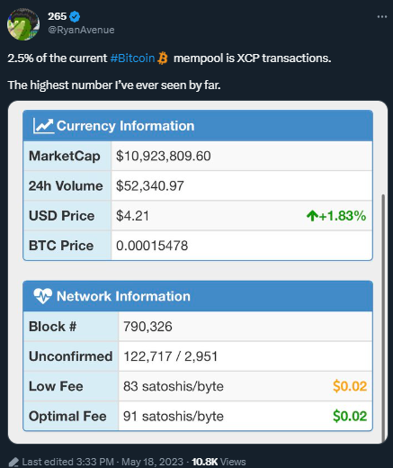This screenshot has height=468, width=393.
Task: Click the Block # value 790,326
Action: (147, 327)
